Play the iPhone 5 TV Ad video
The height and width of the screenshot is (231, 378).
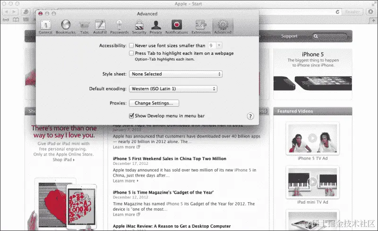[x=312, y=138]
